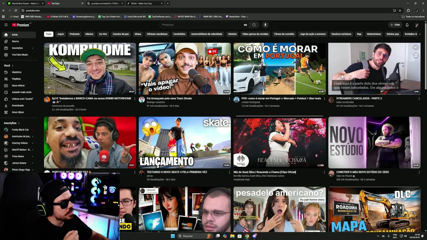This screenshot has width=427, height=240.
Task: Open STREAMERS CANCELADOS - PARTE 2 title
Action: coord(359,99)
